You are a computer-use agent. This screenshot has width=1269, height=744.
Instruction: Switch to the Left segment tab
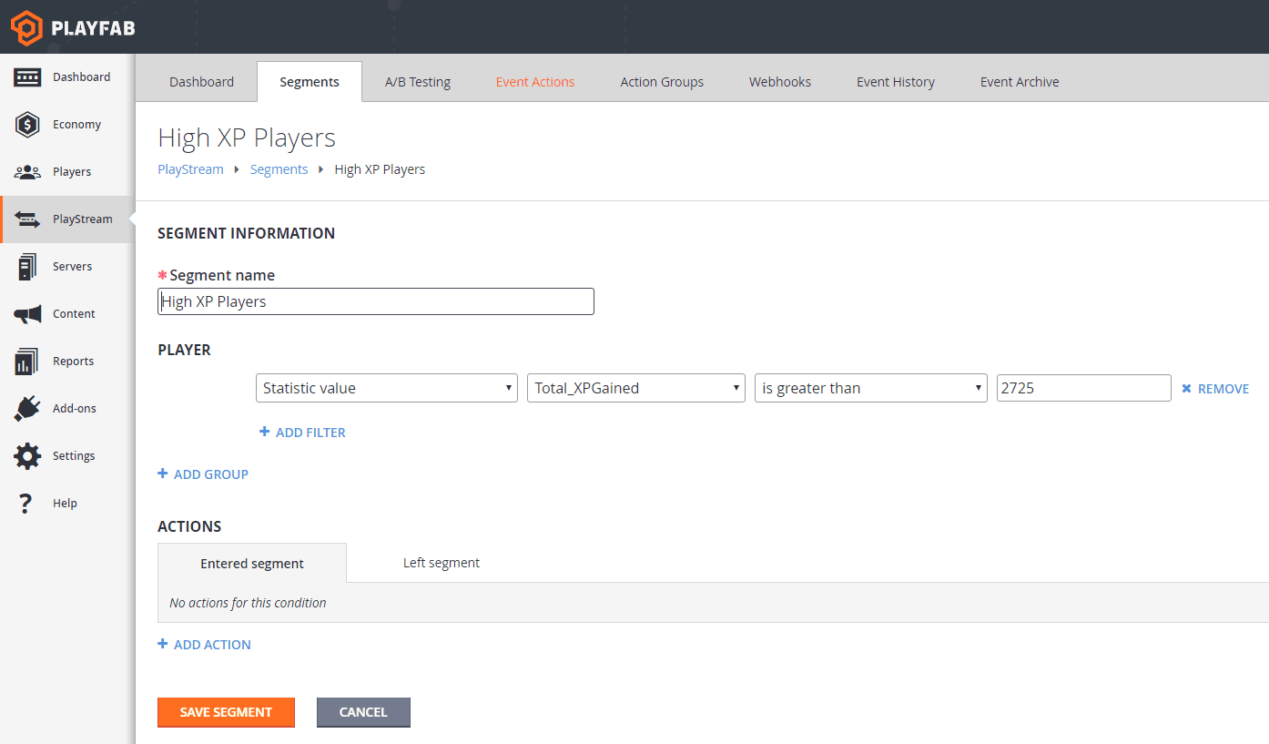click(x=442, y=563)
